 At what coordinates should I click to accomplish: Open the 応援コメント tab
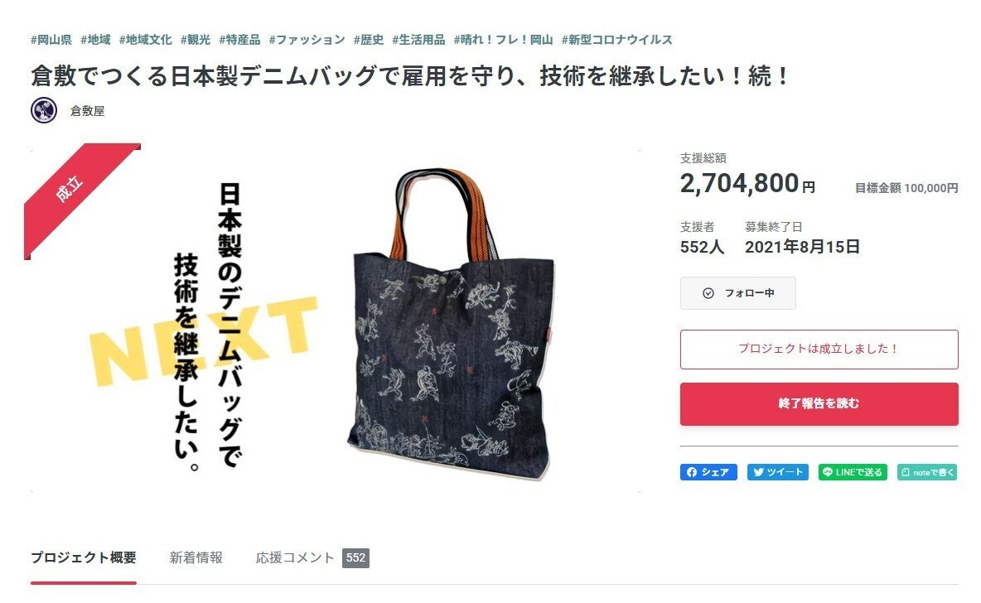coord(295,557)
